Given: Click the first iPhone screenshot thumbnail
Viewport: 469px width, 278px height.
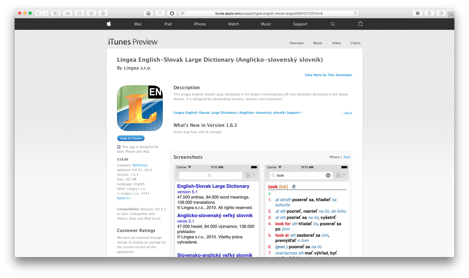Looking at the screenshot, I should (217, 211).
